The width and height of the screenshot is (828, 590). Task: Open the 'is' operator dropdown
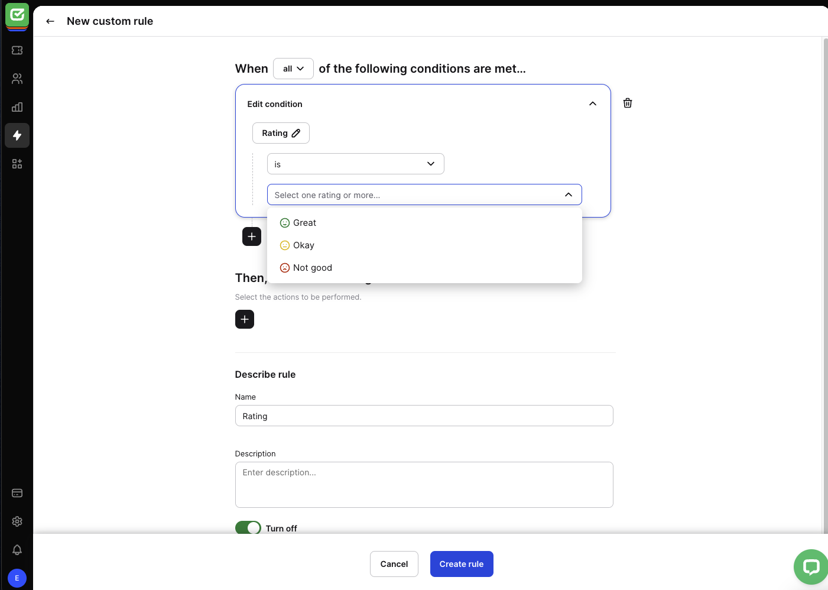(x=355, y=164)
